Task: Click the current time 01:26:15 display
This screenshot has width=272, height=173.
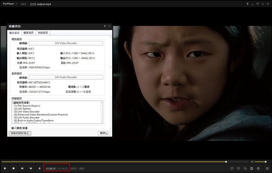Action: coord(51,168)
